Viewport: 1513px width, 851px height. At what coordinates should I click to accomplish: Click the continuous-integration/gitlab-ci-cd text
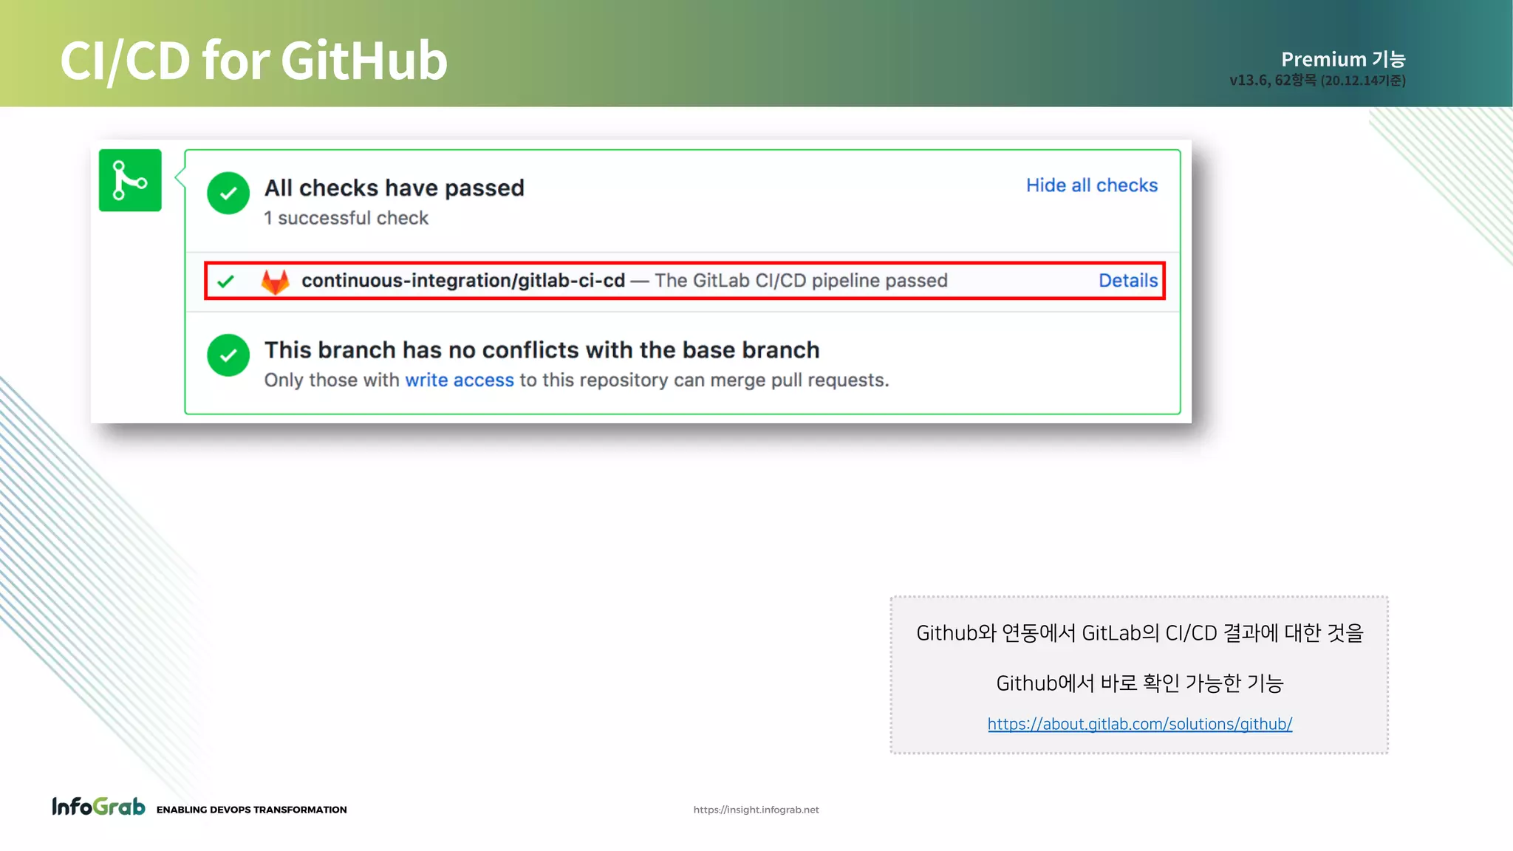point(463,281)
